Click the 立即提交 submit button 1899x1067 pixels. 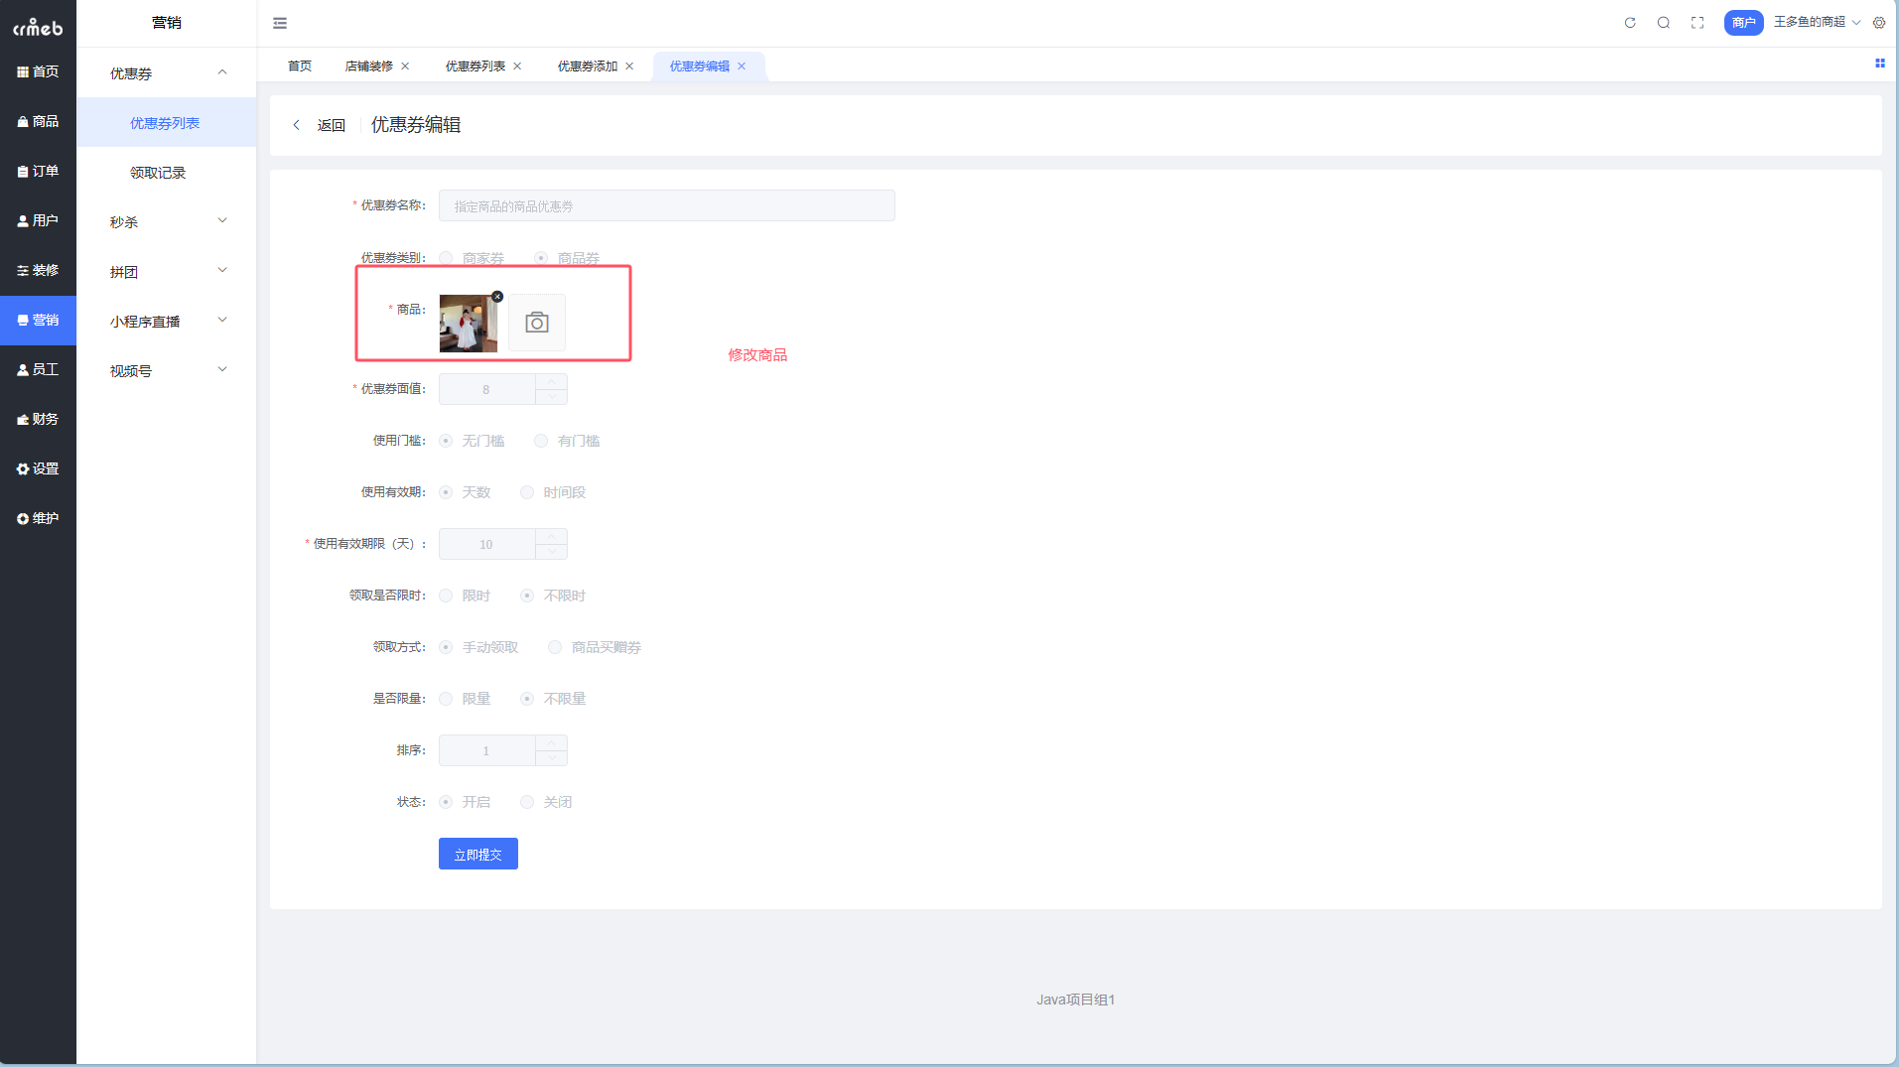pos(477,854)
